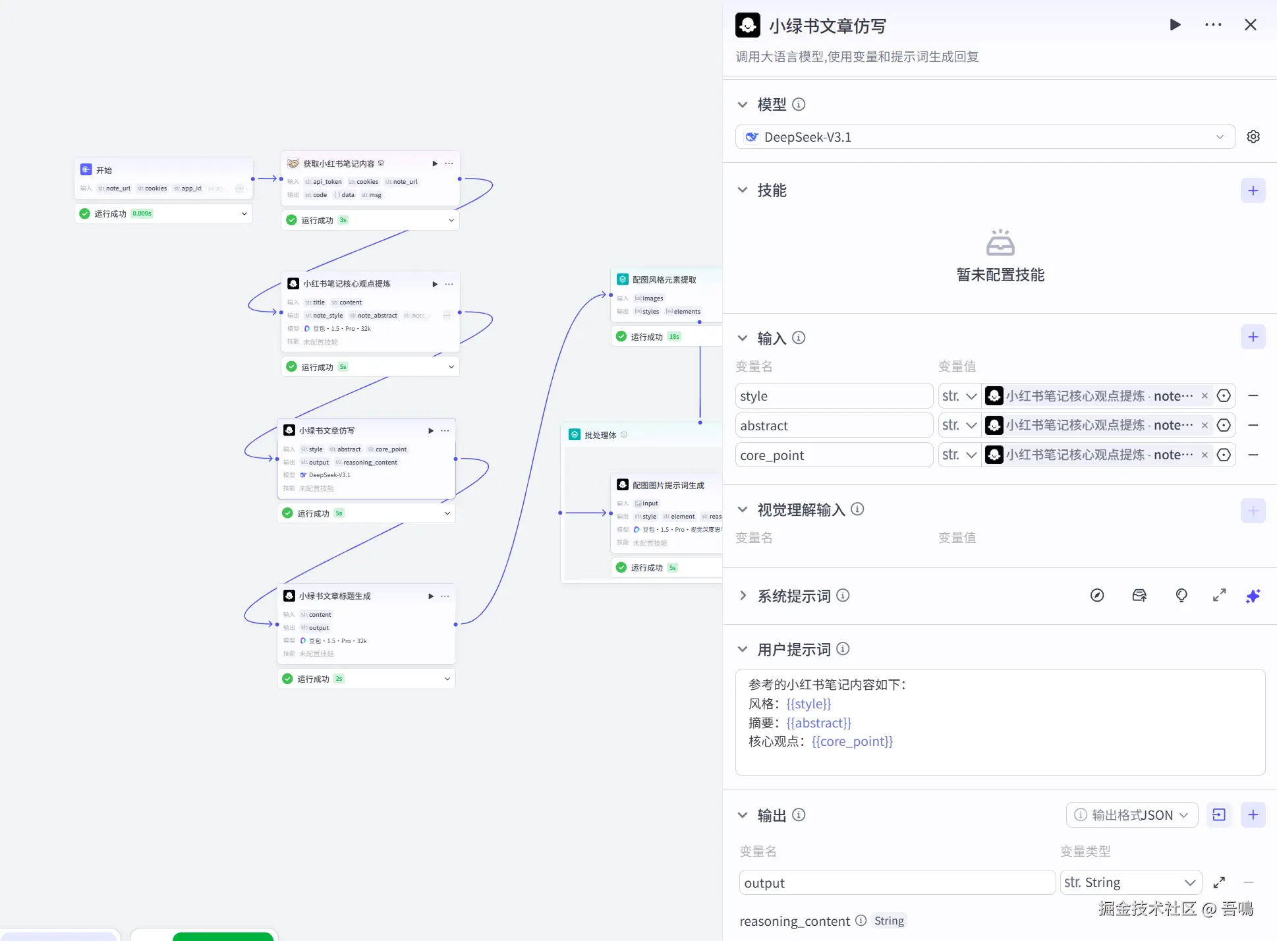The height and width of the screenshot is (941, 1277).
Task: Open the 输出格式JSON format dropdown
Action: (x=1131, y=815)
